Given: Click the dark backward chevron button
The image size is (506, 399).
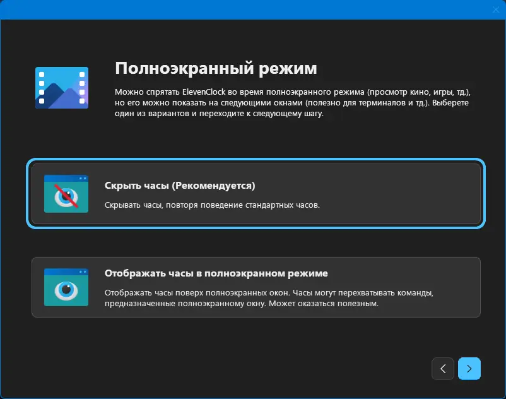Looking at the screenshot, I should click(444, 369).
